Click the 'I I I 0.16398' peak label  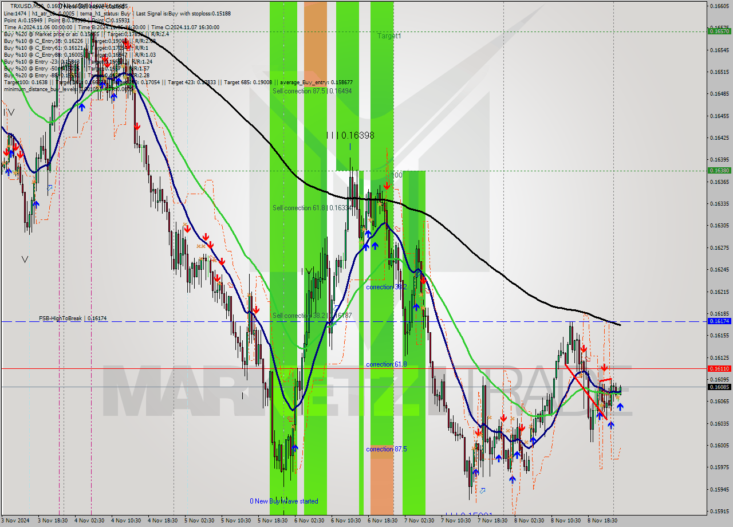click(350, 136)
